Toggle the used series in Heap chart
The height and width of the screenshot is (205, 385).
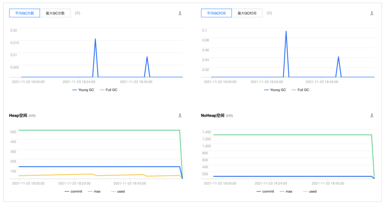pyautogui.click(x=118, y=191)
